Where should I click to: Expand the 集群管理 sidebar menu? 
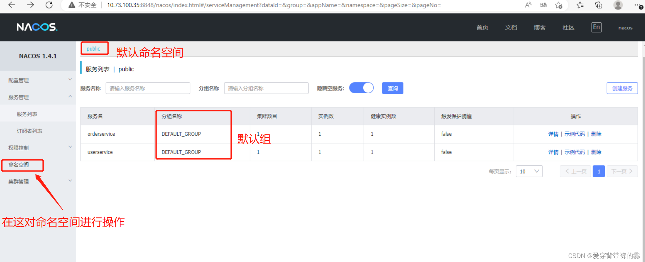click(x=38, y=181)
